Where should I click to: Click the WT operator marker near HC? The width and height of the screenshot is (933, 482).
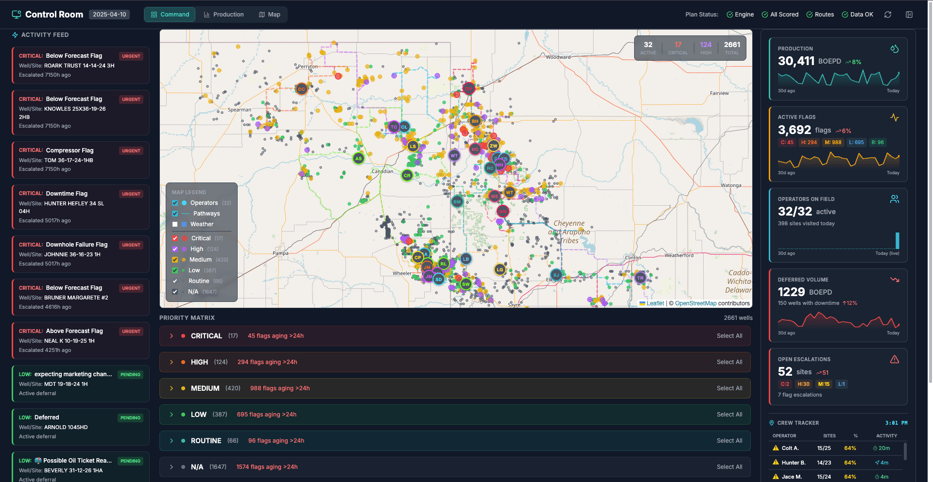[454, 155]
